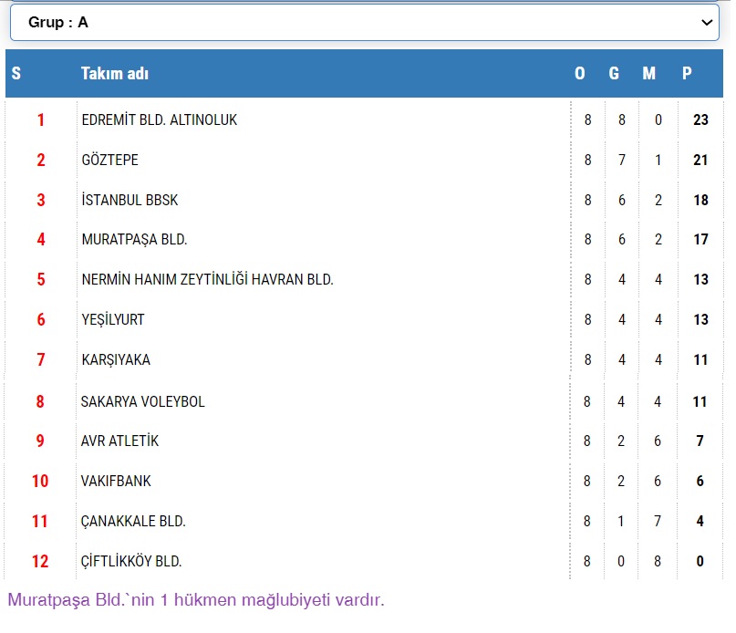Select team YEŞİLYURT

point(113,319)
